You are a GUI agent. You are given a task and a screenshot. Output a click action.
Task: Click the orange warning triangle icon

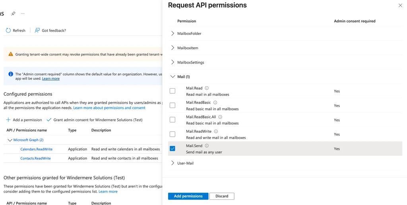tap(11, 54)
